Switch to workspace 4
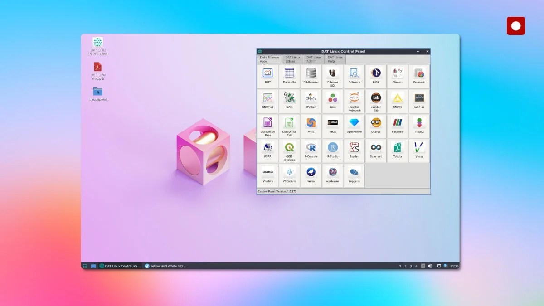 pyautogui.click(x=416, y=266)
